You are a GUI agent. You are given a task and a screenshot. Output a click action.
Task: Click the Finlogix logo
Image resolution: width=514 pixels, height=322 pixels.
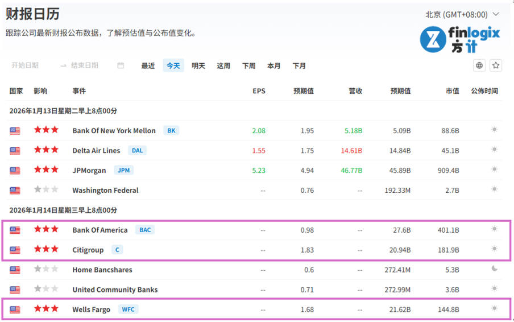[459, 39]
